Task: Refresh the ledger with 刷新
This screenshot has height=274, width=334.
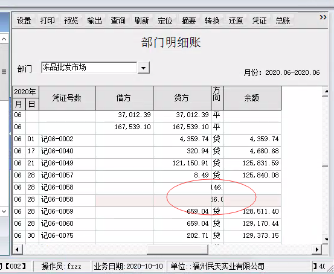Action: (141, 21)
